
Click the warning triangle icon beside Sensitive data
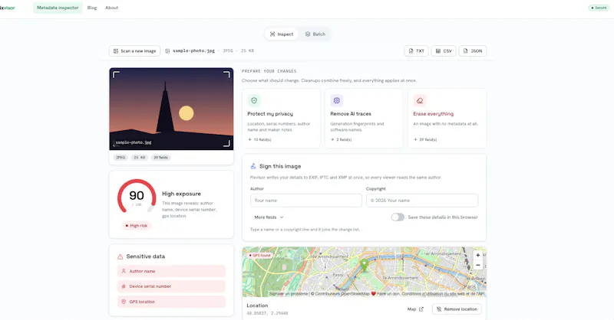click(120, 256)
